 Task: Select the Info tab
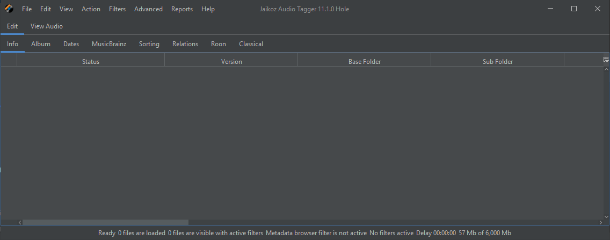point(12,44)
